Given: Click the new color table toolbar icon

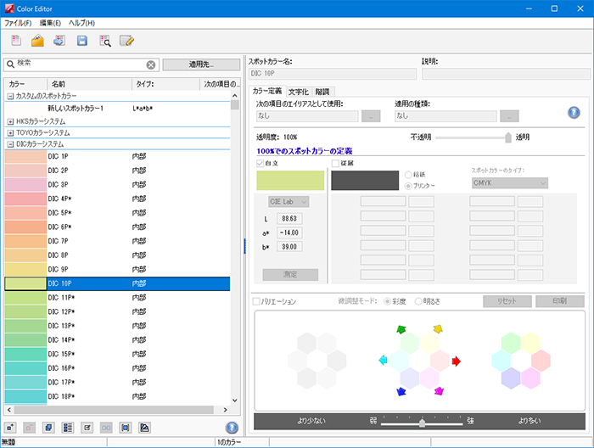Looking at the screenshot, I should point(16,40).
